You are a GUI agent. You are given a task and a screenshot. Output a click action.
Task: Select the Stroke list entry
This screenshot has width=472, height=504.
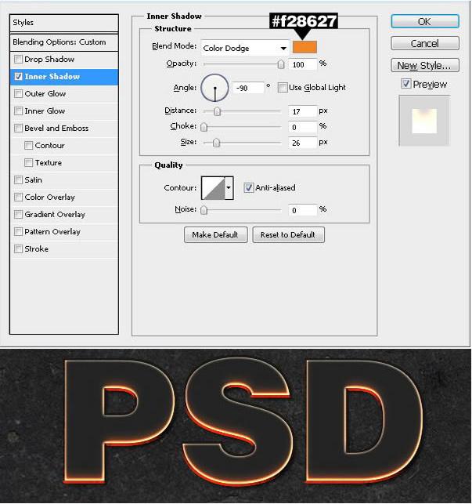click(64, 249)
